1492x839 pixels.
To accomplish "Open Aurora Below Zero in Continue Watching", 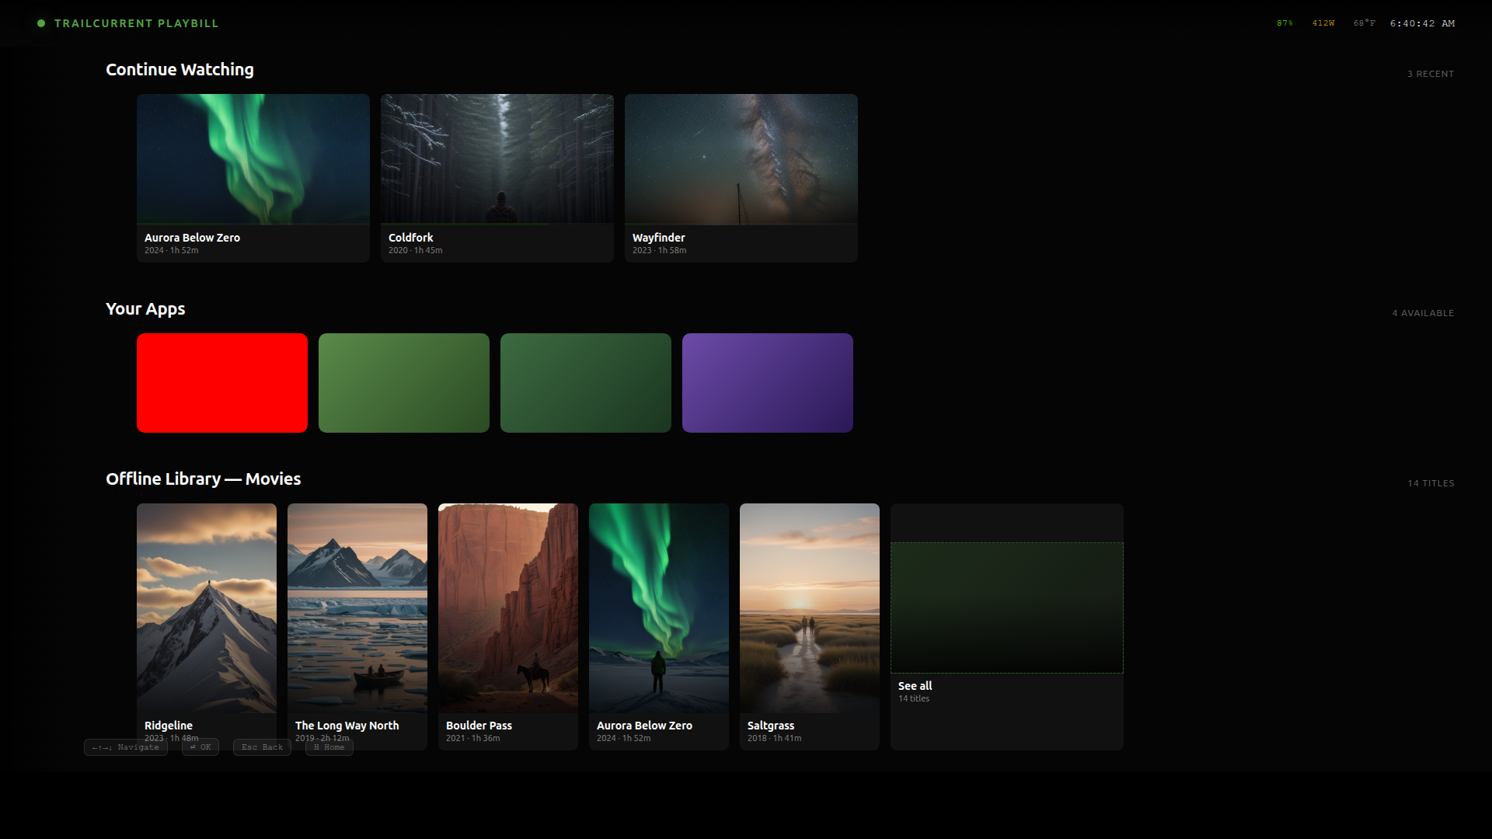I will [253, 178].
